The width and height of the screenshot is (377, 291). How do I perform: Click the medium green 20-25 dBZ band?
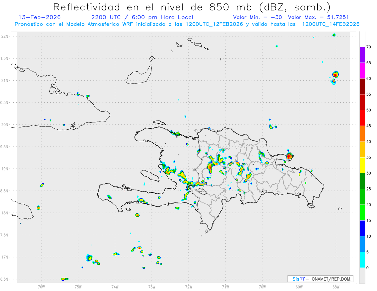pos(362,197)
